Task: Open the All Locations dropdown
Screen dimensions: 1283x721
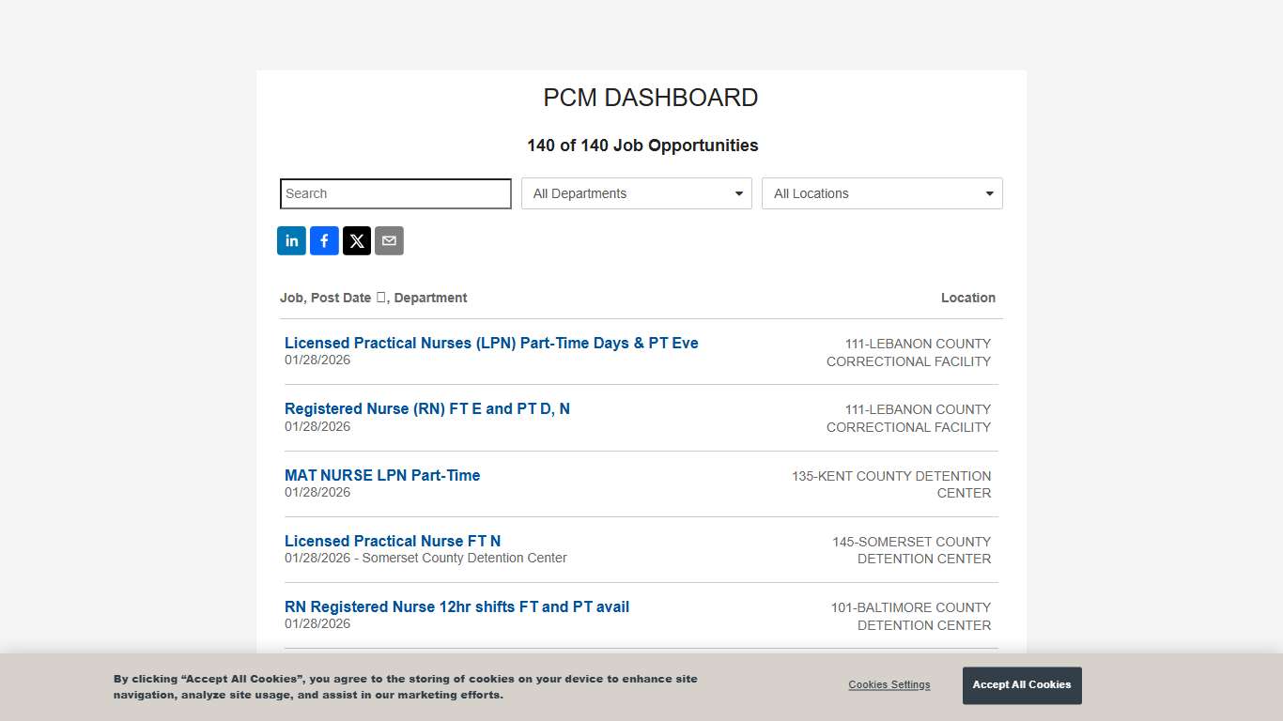Action: tap(881, 193)
